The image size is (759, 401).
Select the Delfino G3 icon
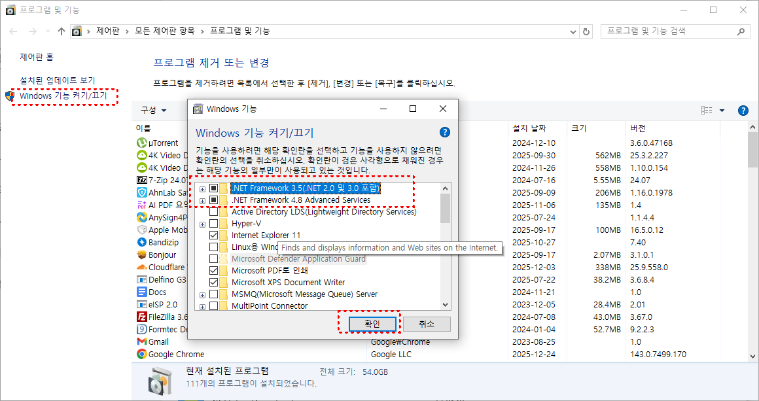point(142,279)
